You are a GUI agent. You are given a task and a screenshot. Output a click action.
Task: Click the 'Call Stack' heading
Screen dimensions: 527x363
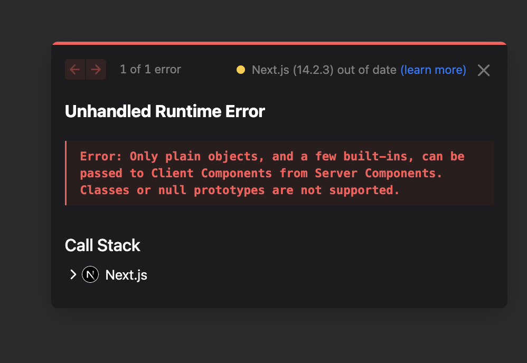click(102, 245)
